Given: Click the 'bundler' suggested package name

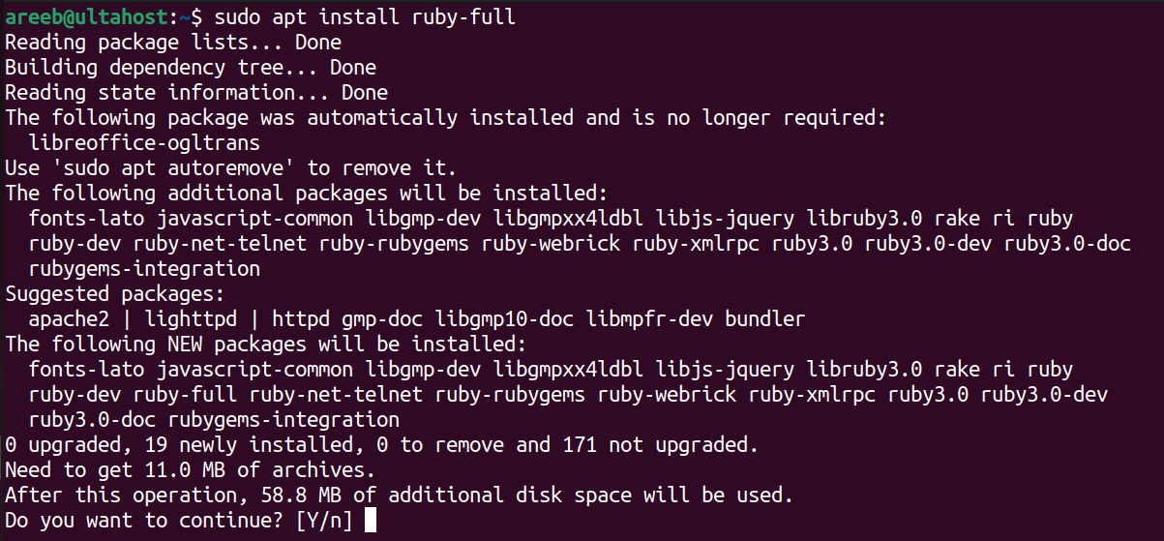Looking at the screenshot, I should (x=765, y=319).
